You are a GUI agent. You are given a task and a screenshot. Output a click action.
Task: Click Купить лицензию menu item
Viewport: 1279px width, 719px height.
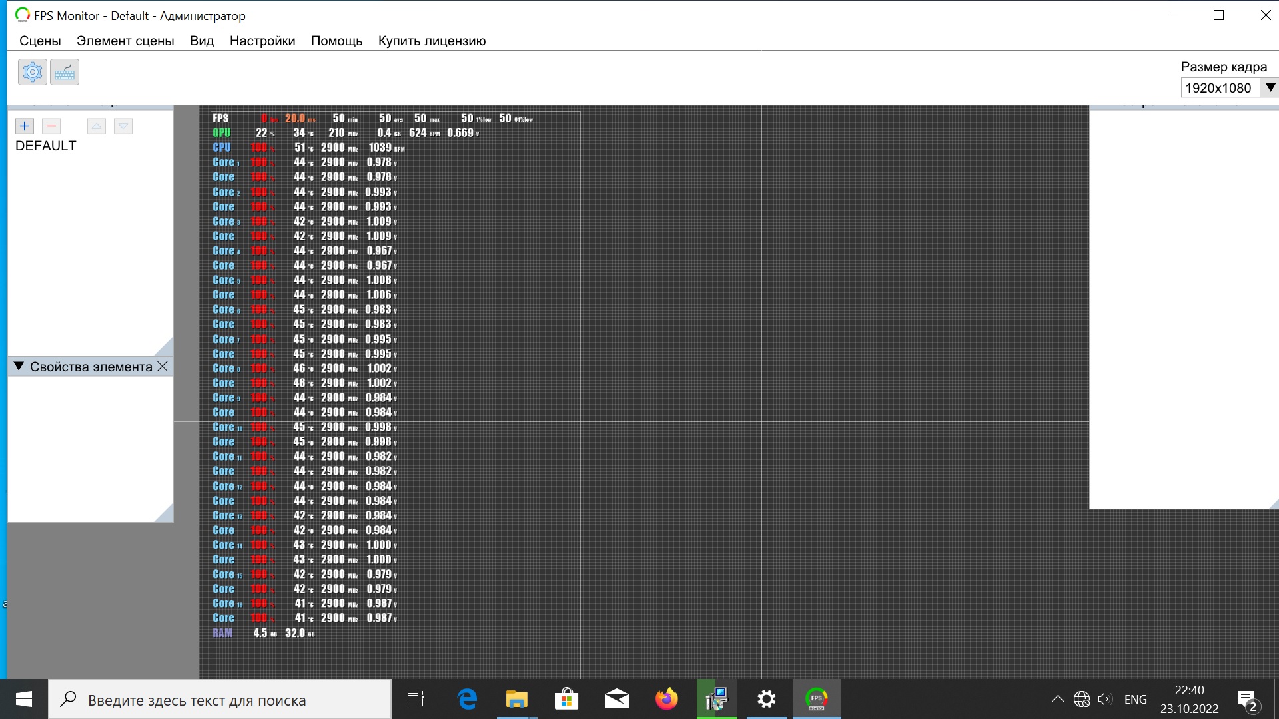click(432, 41)
